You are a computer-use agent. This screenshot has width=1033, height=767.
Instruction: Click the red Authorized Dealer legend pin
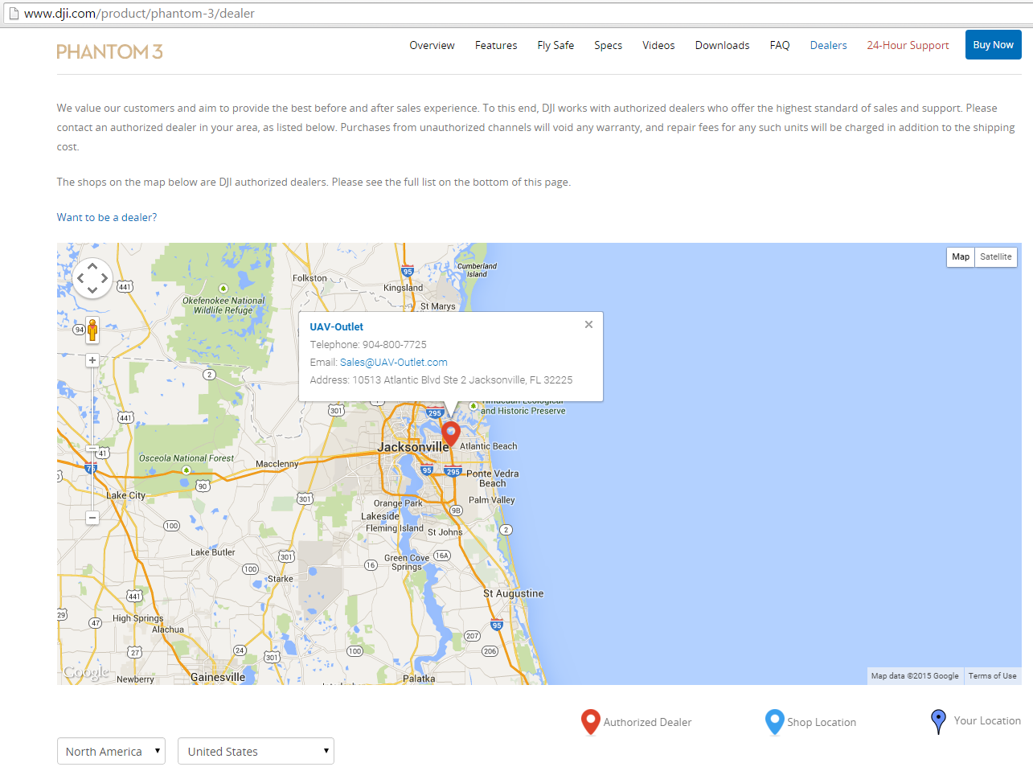(x=591, y=722)
